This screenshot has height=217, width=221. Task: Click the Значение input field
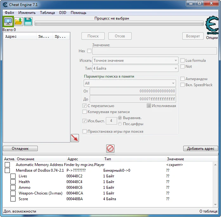[154, 51]
